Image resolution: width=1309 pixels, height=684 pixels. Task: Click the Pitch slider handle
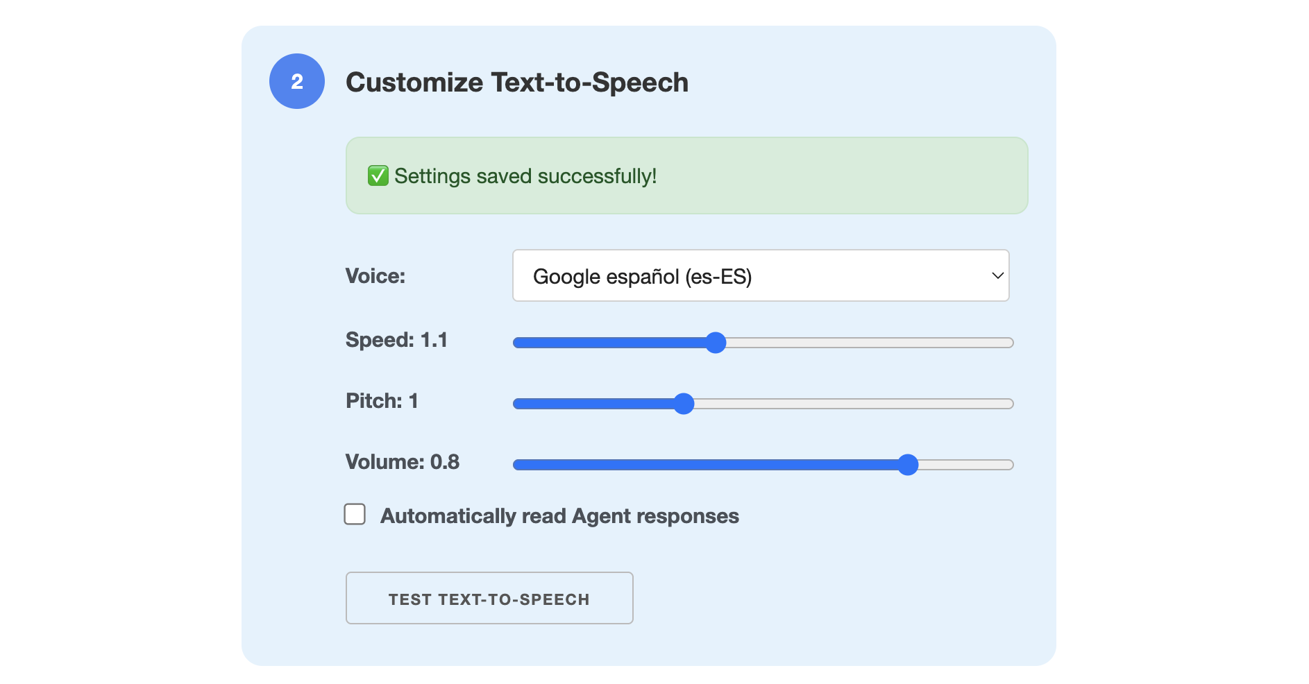pyautogui.click(x=684, y=404)
